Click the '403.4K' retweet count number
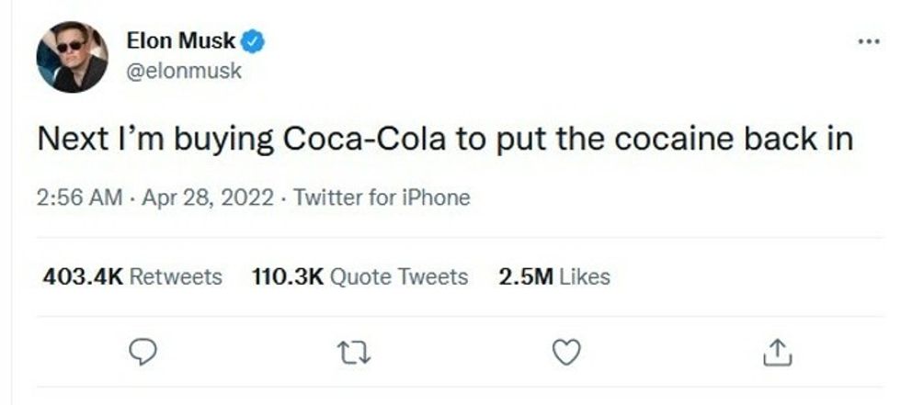 pyautogui.click(x=82, y=276)
